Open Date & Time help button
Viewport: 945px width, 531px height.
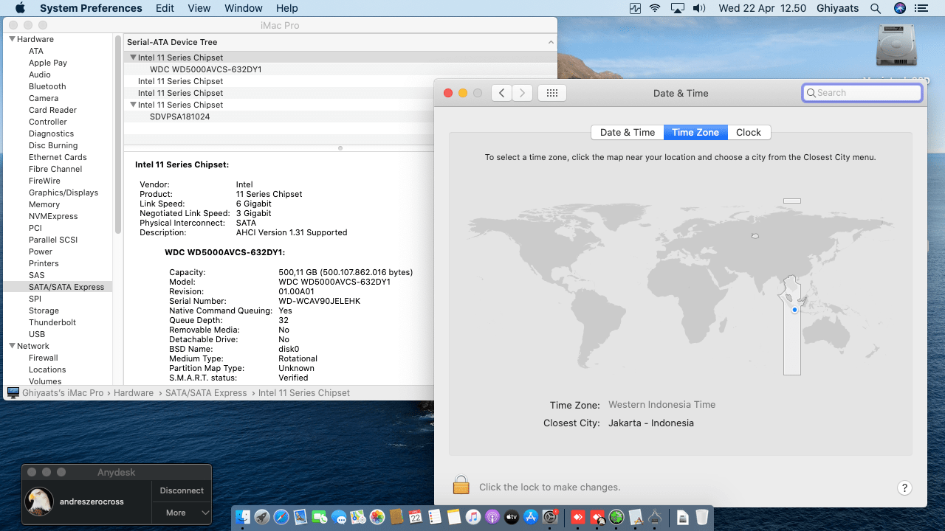904,487
